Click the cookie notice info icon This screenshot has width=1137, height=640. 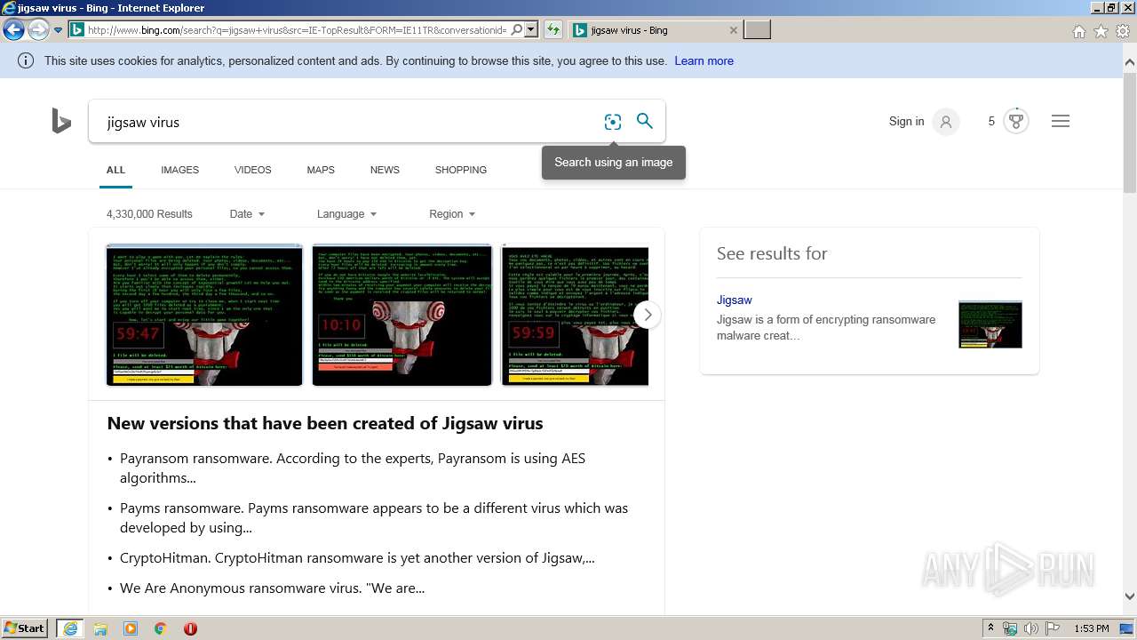(x=26, y=61)
